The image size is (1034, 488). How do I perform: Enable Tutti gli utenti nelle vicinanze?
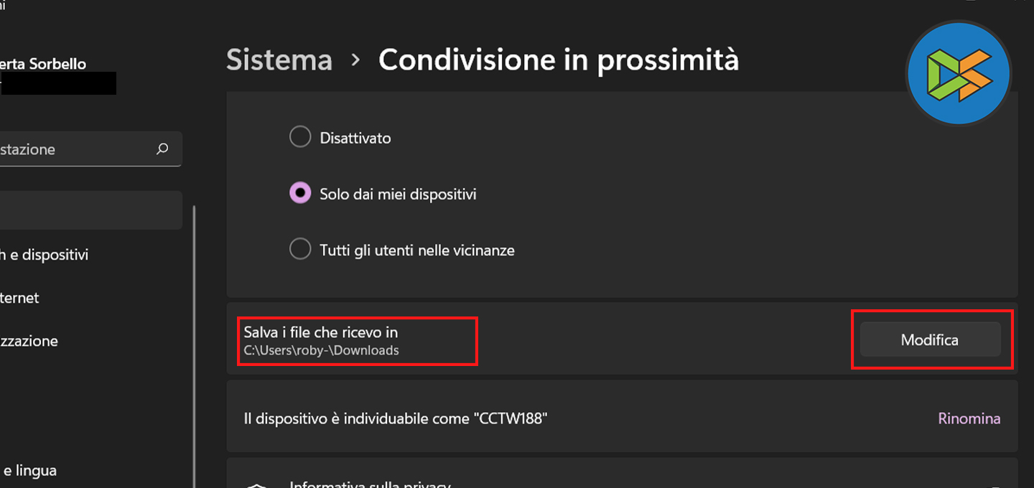click(x=300, y=250)
